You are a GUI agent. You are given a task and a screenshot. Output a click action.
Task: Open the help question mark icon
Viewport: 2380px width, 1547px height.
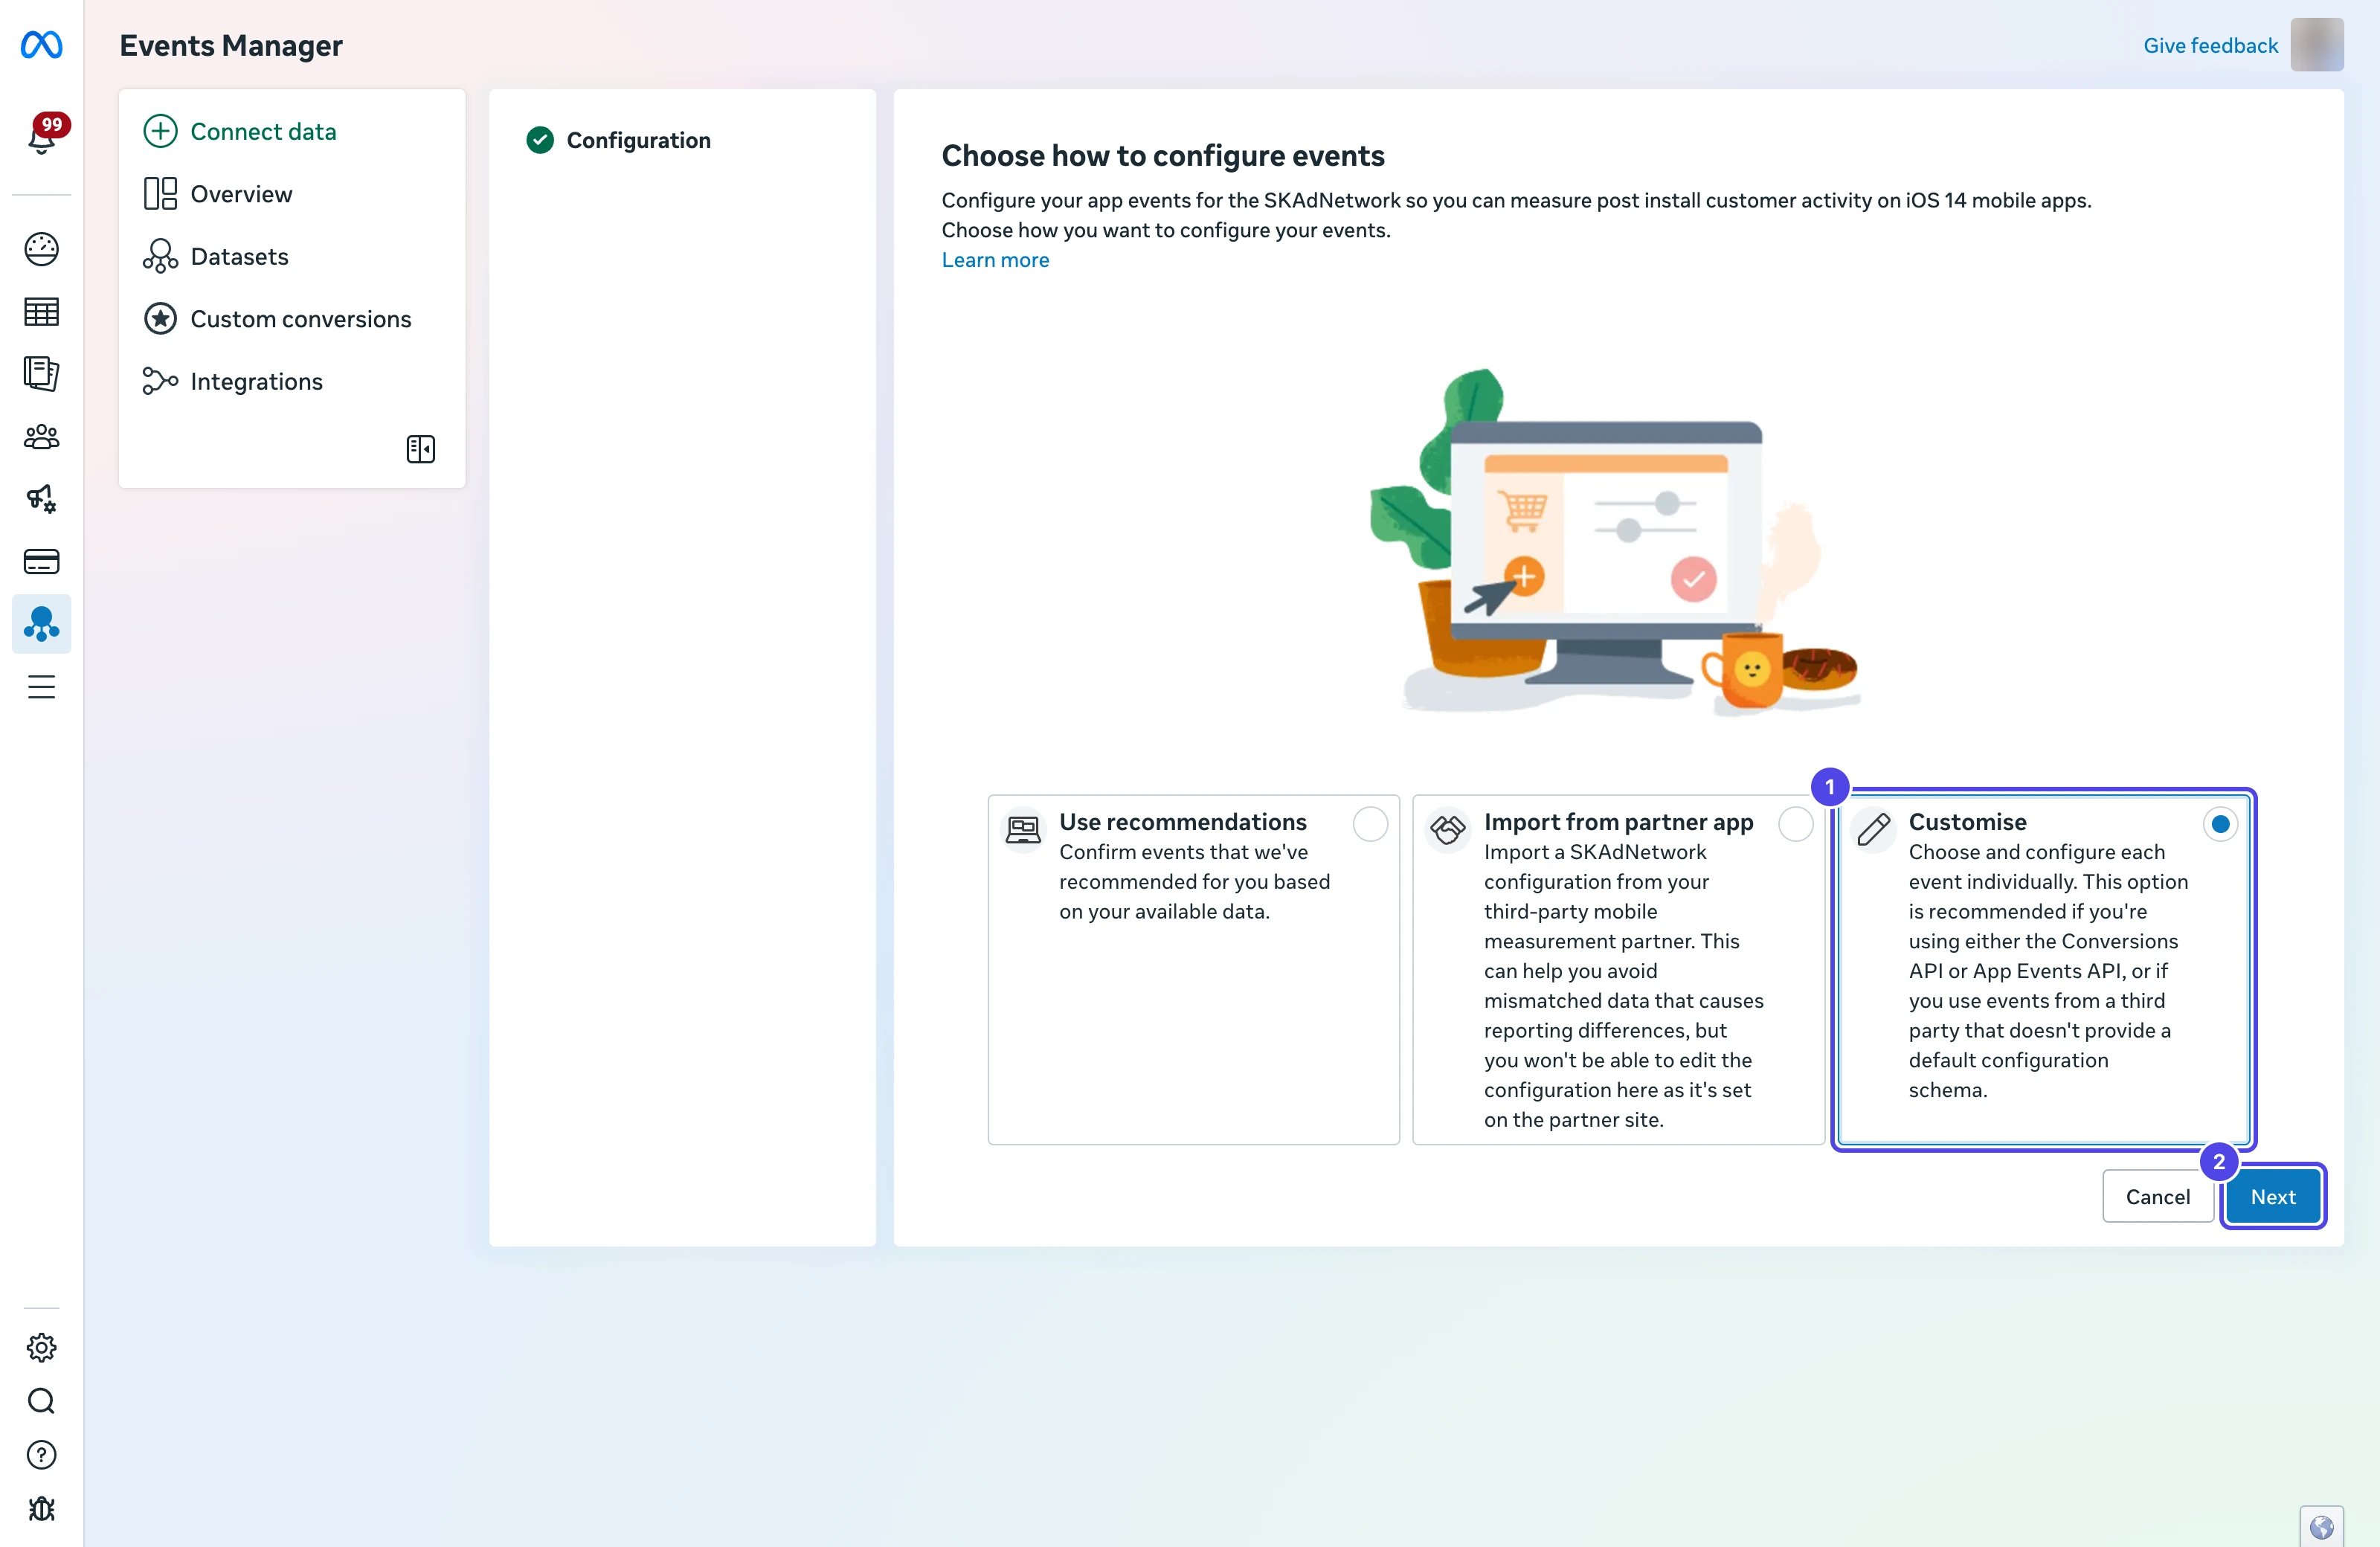click(41, 1455)
